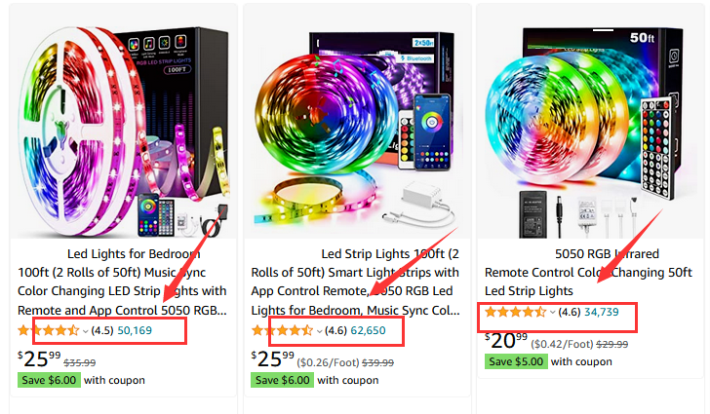Click the star rating of the 62,650 review product

click(282, 330)
